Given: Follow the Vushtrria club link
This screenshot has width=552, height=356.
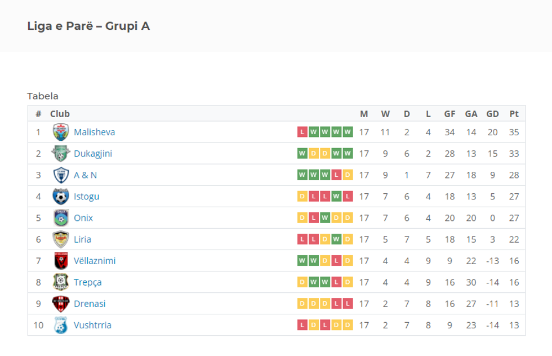Looking at the screenshot, I should pyautogui.click(x=92, y=325).
